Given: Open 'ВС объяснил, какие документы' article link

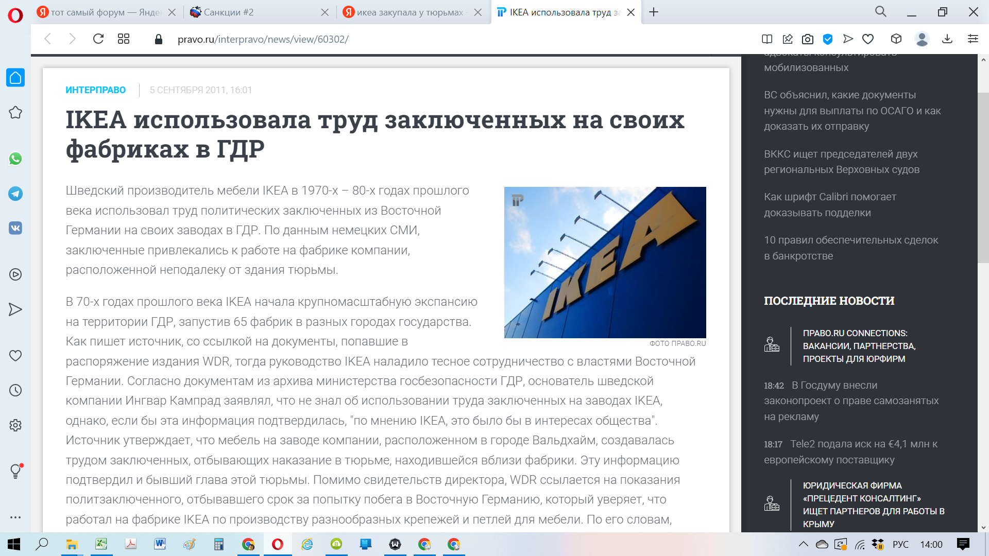Looking at the screenshot, I should pyautogui.click(x=852, y=111).
